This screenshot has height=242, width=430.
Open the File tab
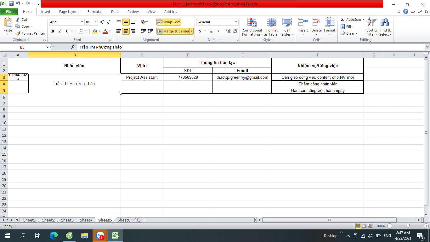[9, 12]
